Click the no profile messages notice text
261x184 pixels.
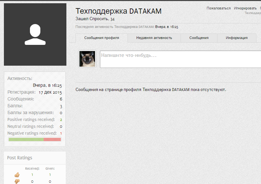151,90
